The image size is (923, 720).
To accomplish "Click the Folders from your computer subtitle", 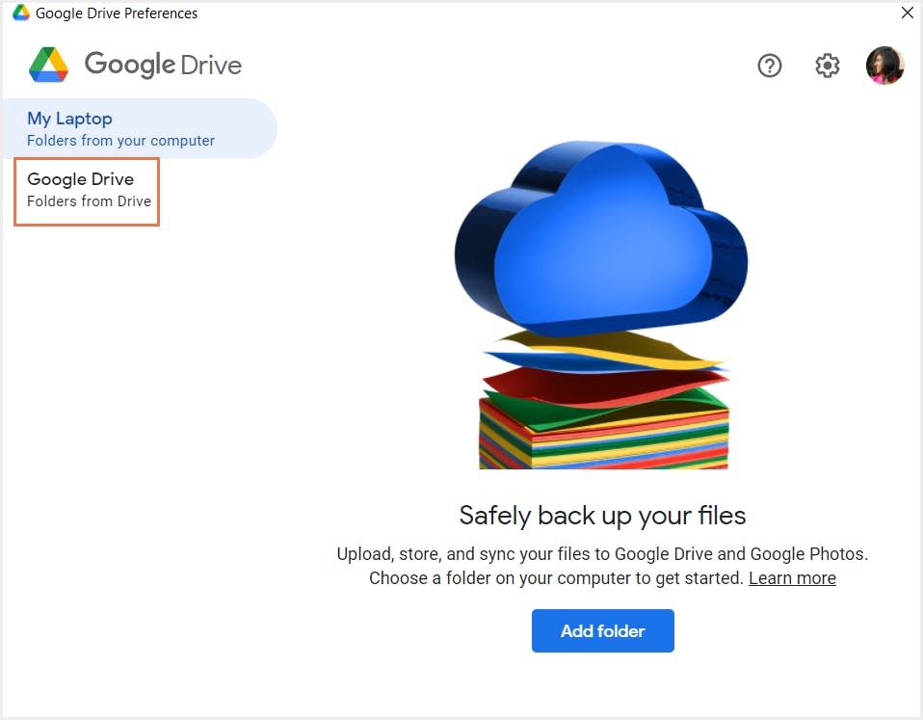I will coord(119,140).
